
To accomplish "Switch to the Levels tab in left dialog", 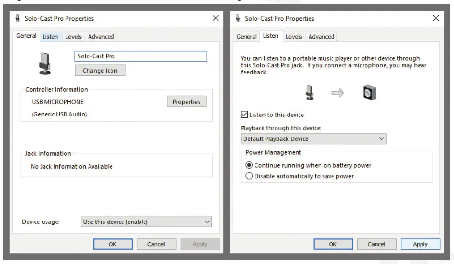I will point(73,37).
